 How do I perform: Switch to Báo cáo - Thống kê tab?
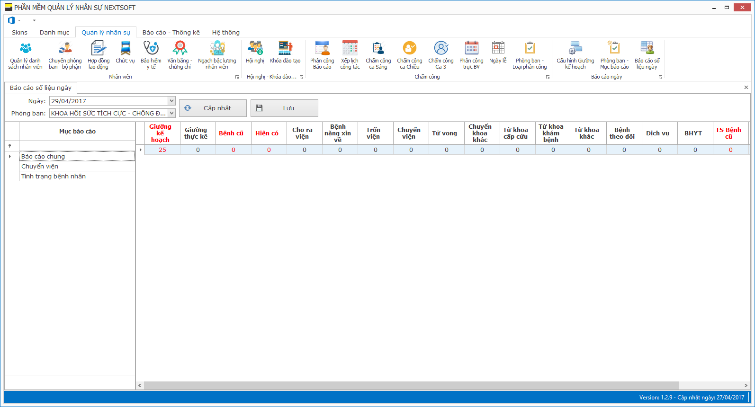point(171,32)
